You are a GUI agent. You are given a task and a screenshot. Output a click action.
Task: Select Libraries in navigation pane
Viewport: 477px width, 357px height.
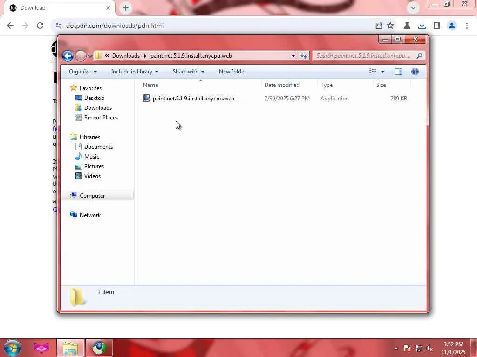coord(90,137)
